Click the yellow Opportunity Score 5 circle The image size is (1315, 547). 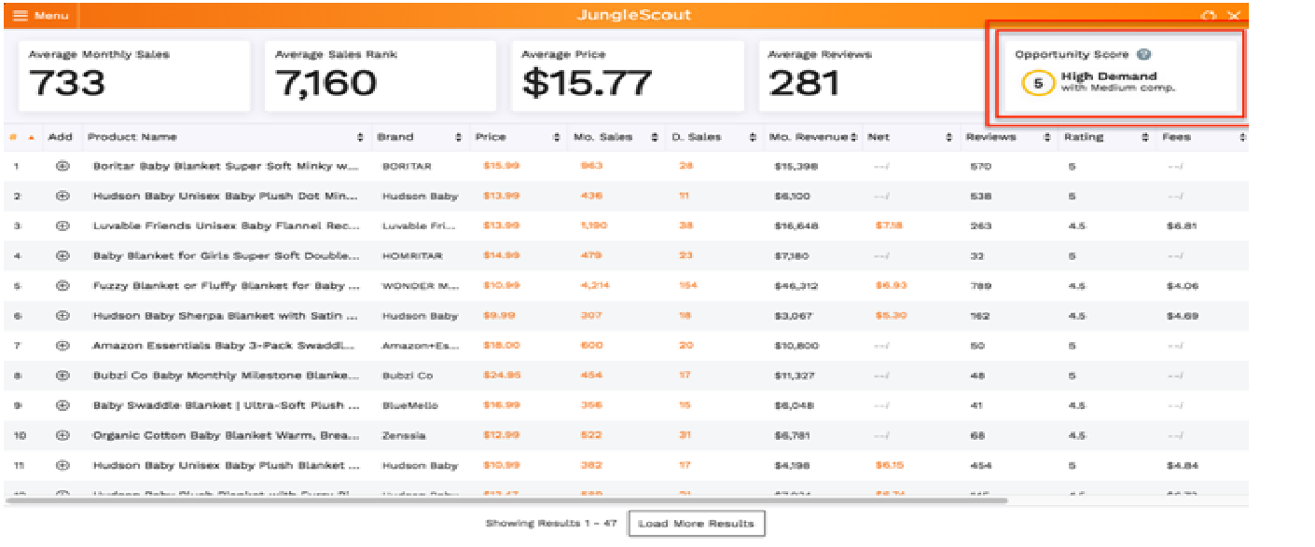[1037, 83]
